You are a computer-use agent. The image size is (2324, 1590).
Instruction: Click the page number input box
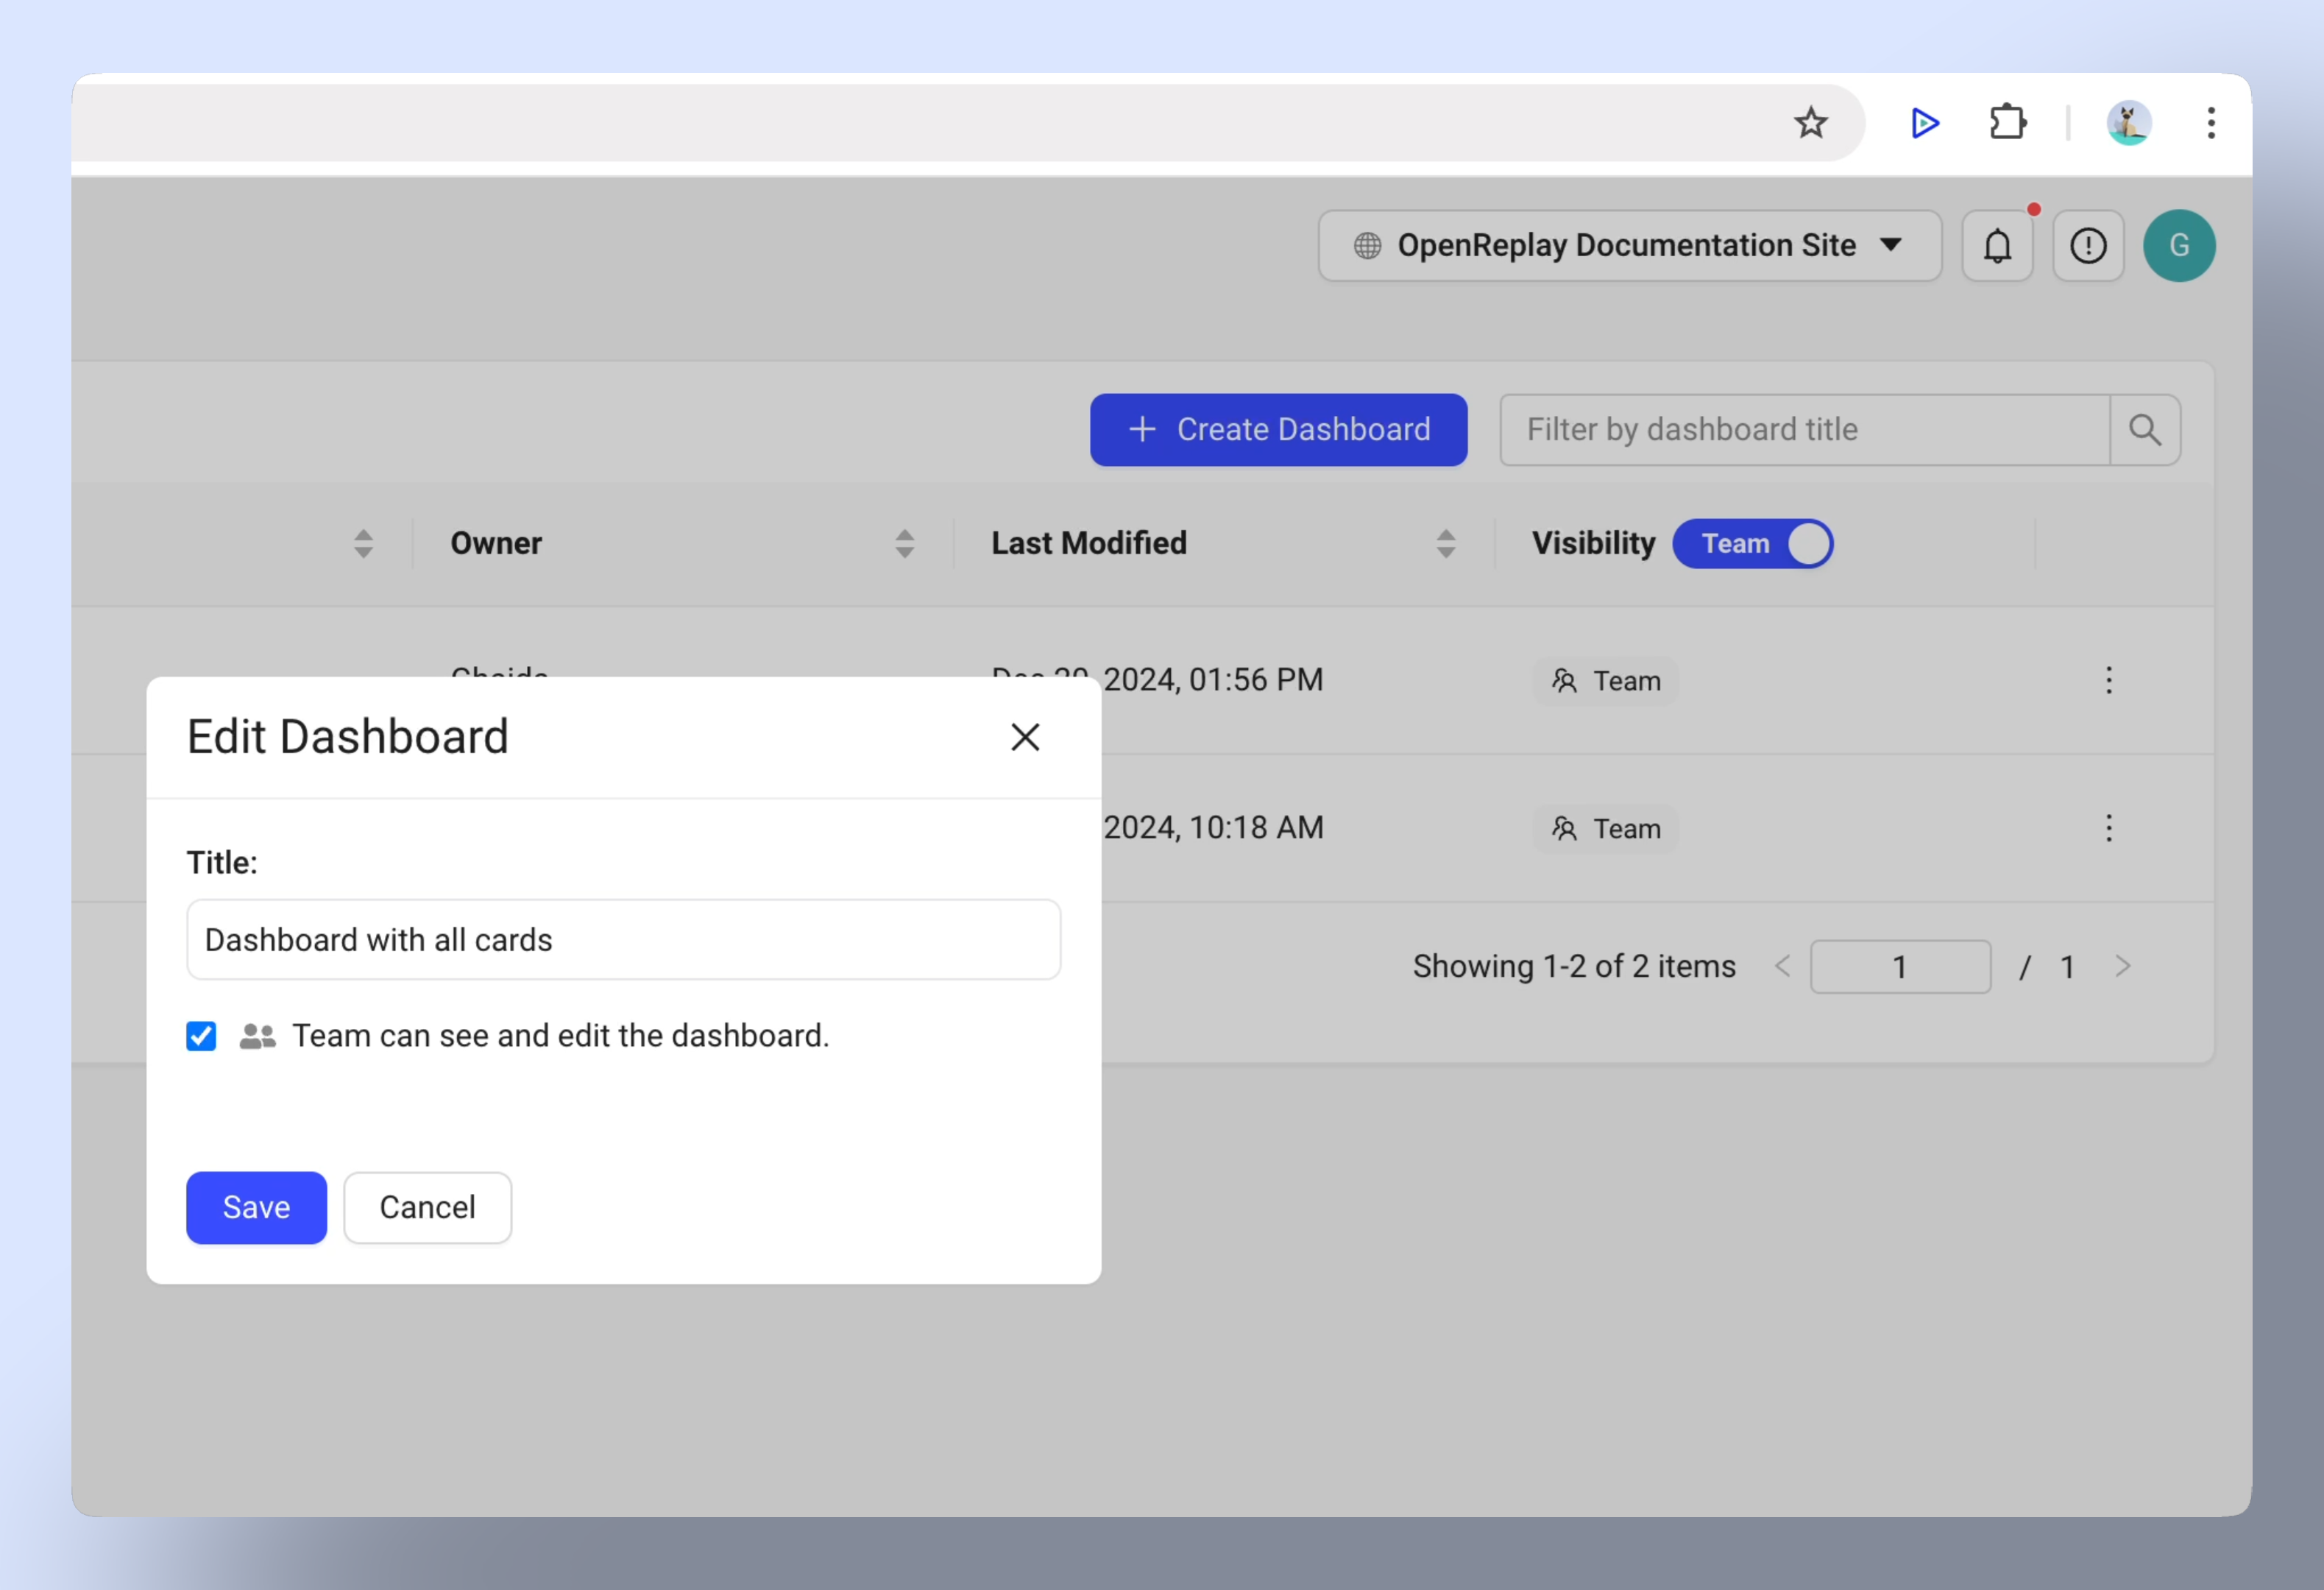pyautogui.click(x=1900, y=967)
